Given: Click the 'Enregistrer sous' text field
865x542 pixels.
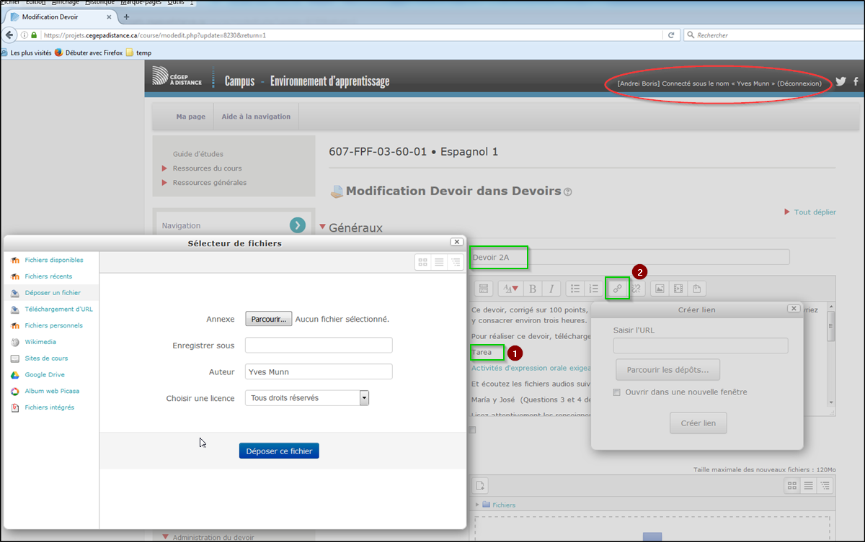Looking at the screenshot, I should pyautogui.click(x=319, y=345).
